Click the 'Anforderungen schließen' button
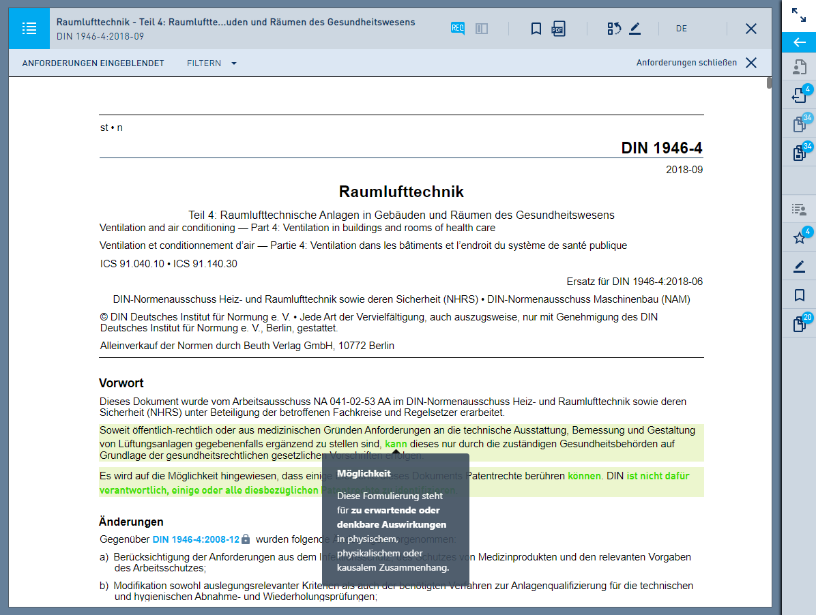 (x=686, y=62)
